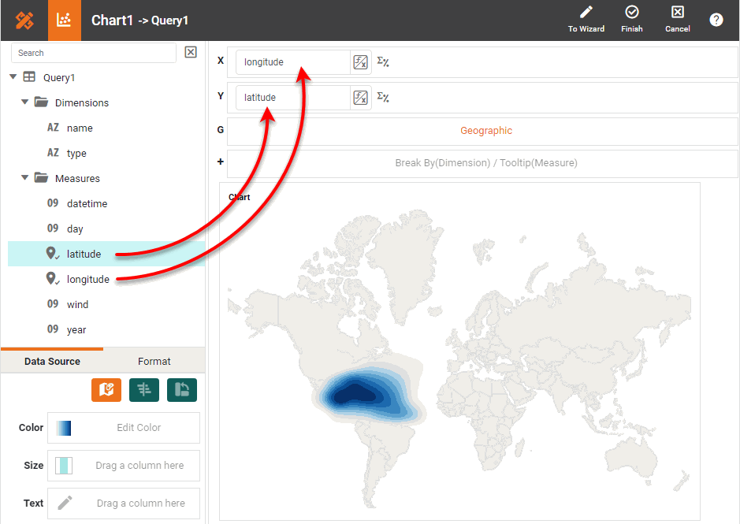Click the Finish checkmark icon
Viewport: 740px width, 524px height.
pos(631,13)
